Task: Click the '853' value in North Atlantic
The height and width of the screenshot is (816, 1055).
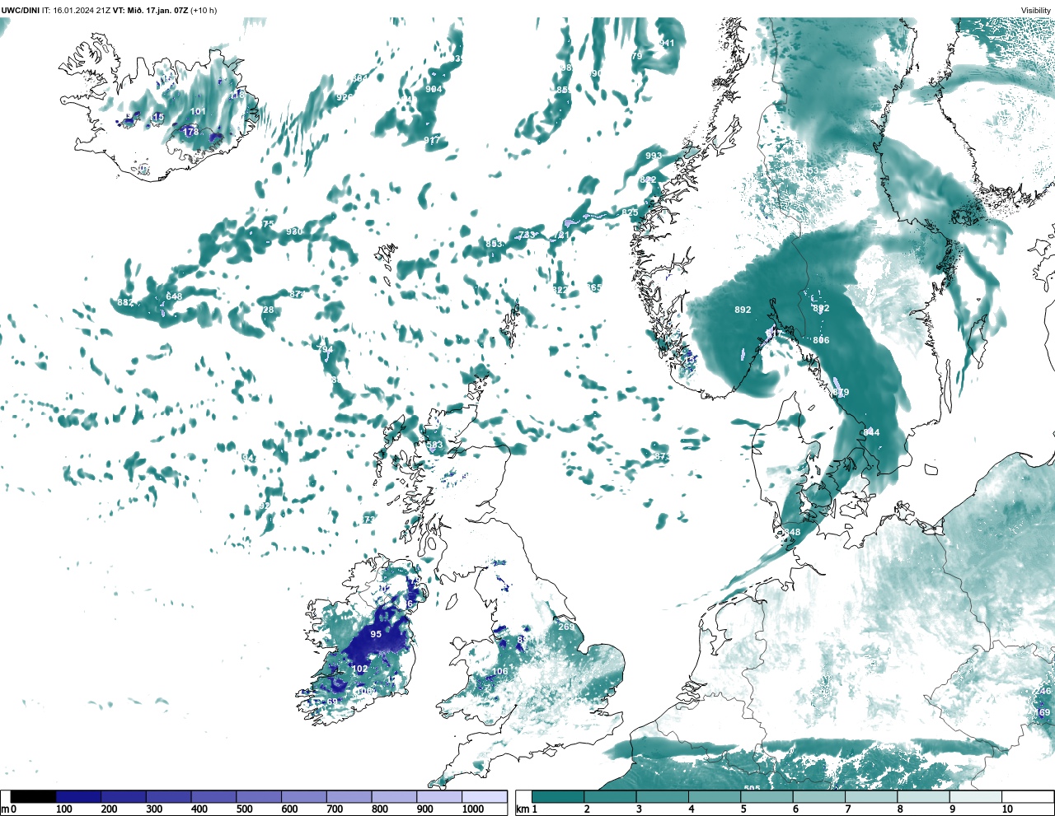Action: click(x=493, y=244)
